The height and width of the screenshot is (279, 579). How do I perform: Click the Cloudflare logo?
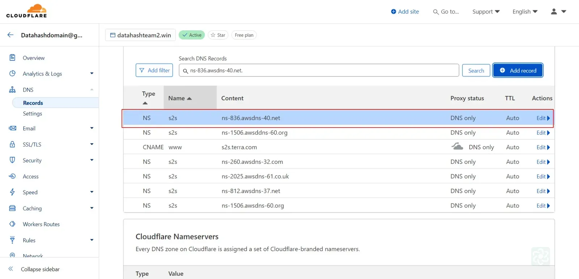pyautogui.click(x=26, y=11)
